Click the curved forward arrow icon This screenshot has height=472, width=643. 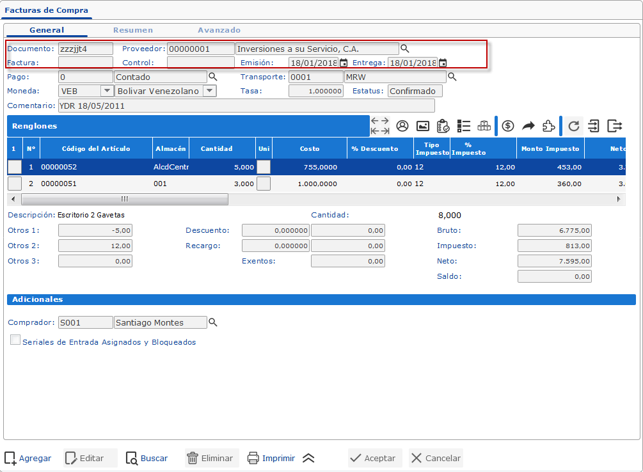(528, 126)
